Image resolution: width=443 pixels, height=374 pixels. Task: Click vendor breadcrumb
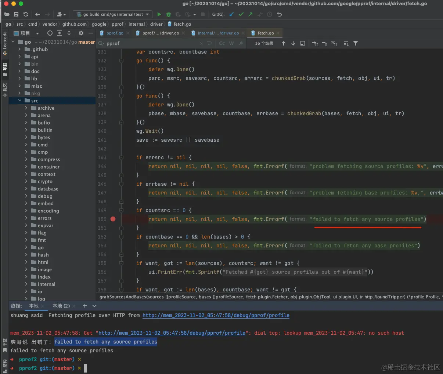pos(50,24)
